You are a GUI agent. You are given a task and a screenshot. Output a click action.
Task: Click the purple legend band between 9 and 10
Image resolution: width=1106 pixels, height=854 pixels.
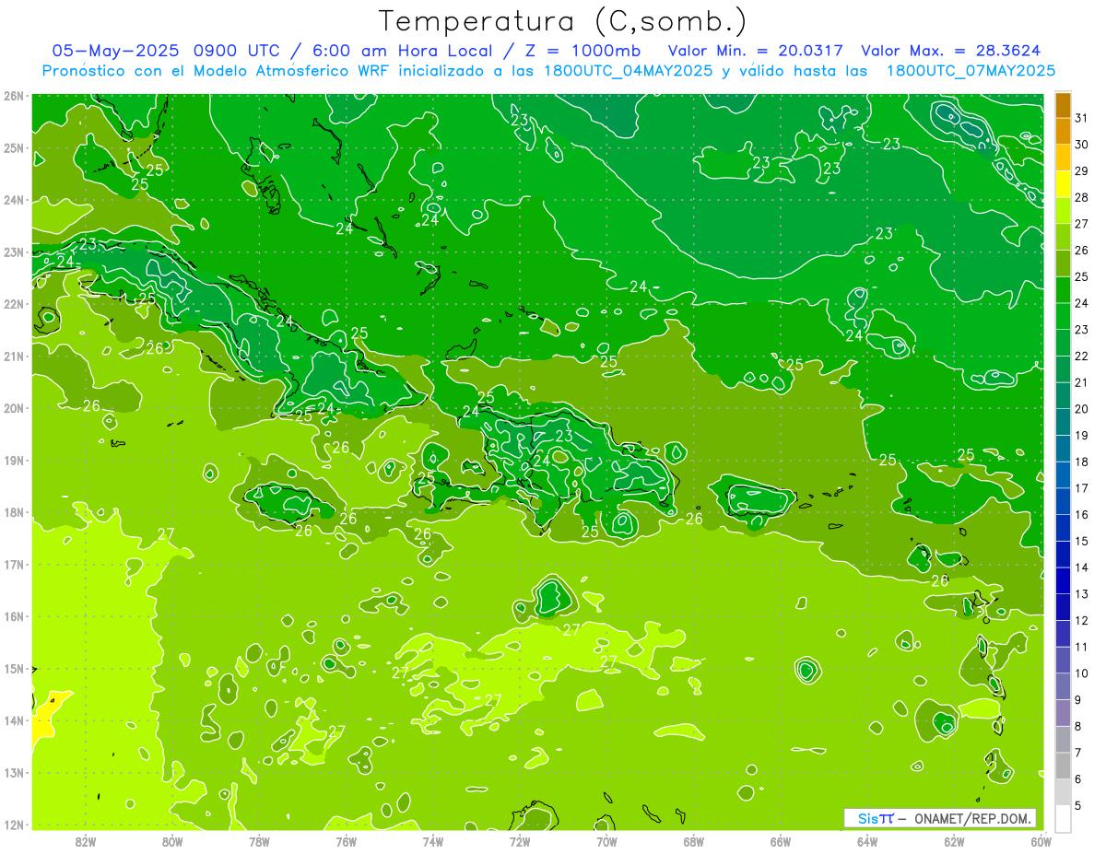(1063, 686)
